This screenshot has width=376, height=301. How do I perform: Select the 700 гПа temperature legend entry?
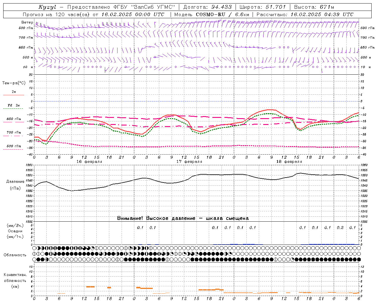coord(14,132)
